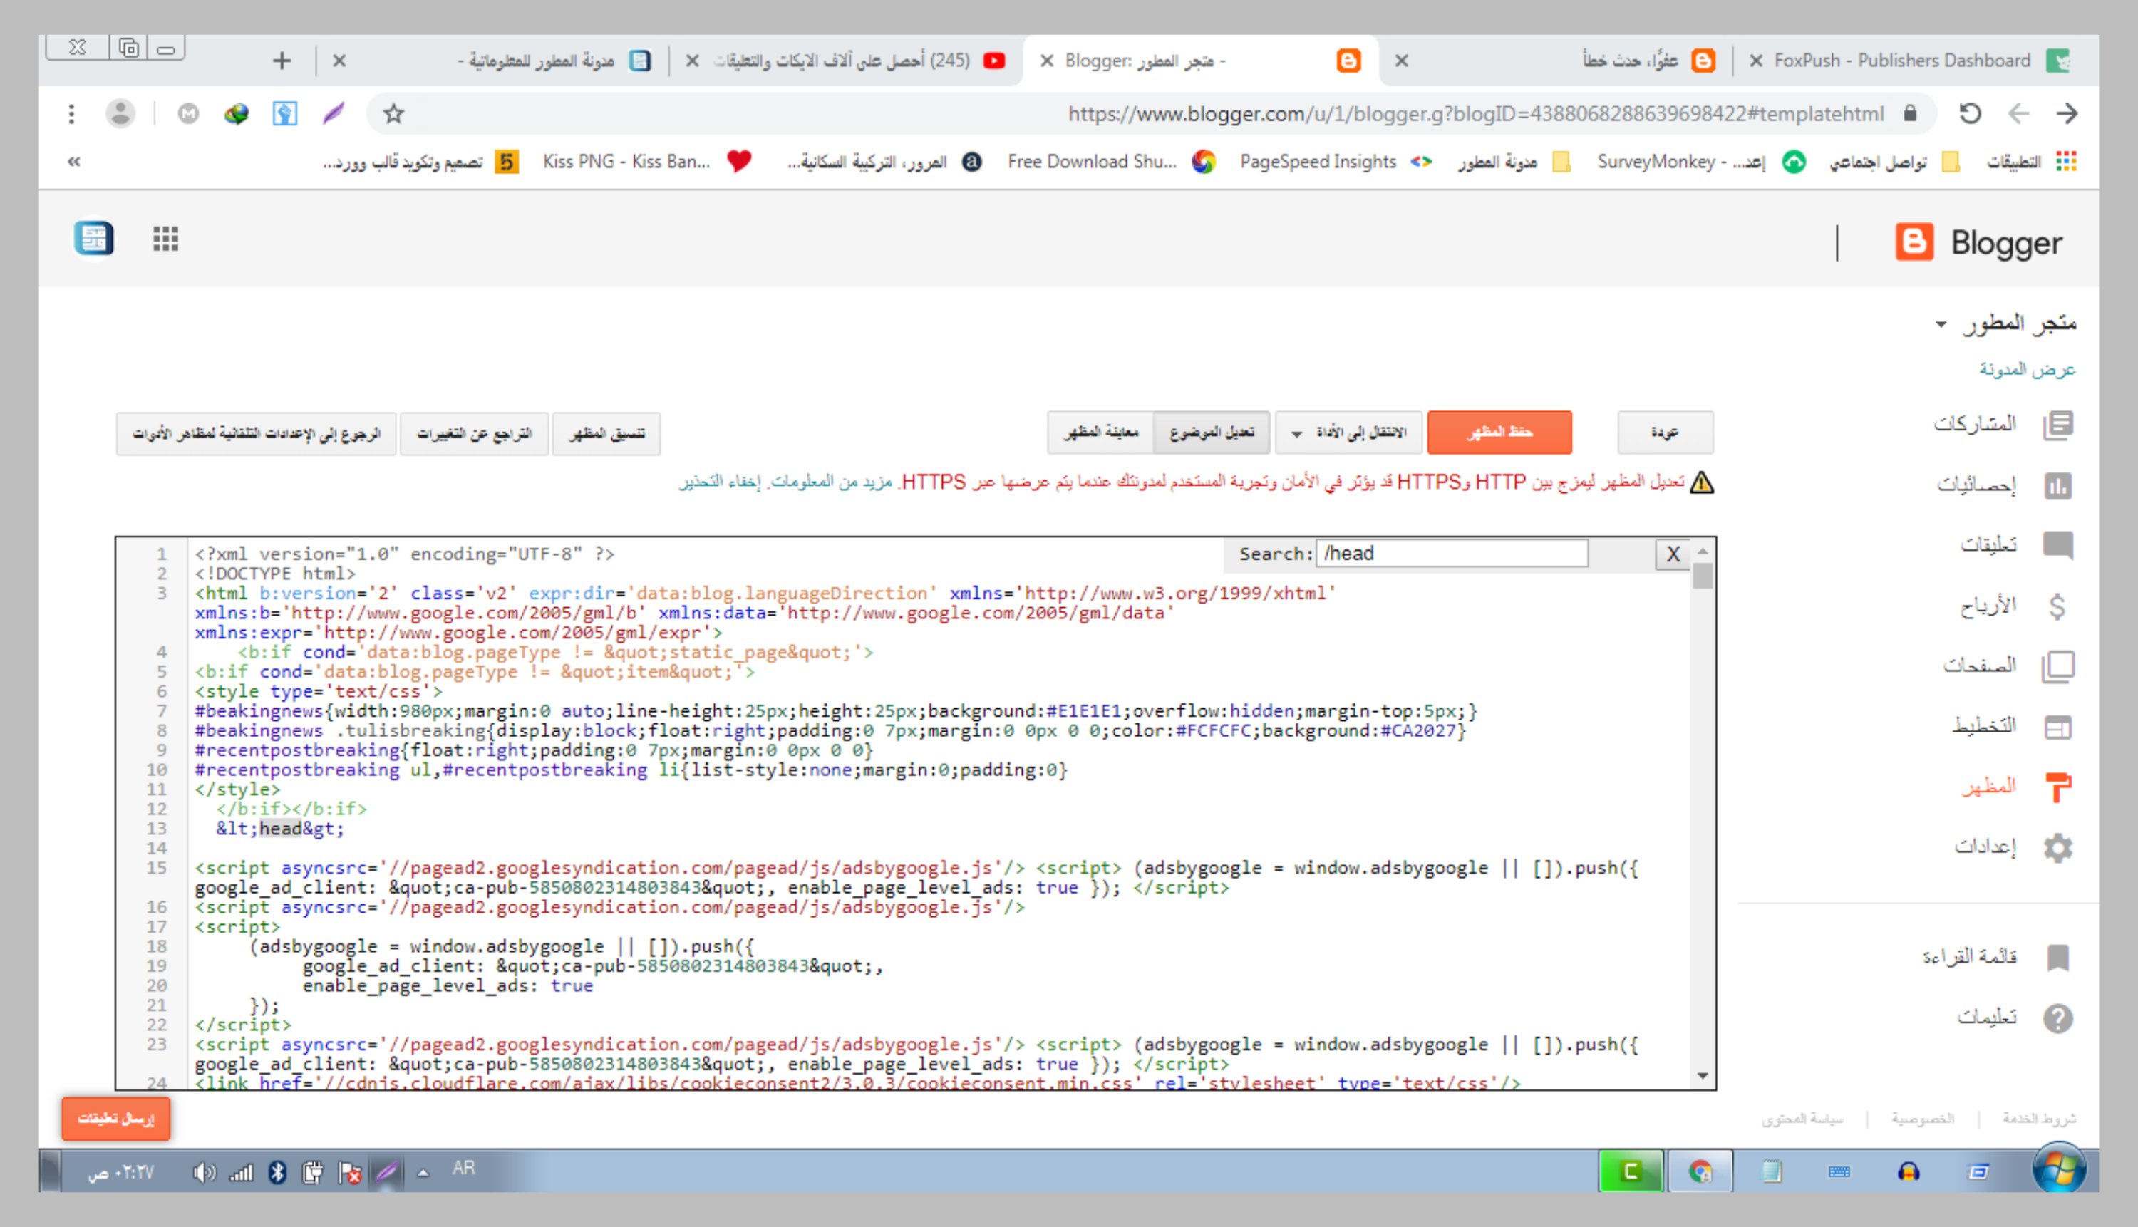Viewport: 2138px width, 1227px height.
Task: Click the Bluetooth tray icon
Action: click(277, 1172)
